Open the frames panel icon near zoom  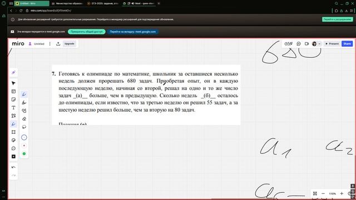(x=315, y=193)
